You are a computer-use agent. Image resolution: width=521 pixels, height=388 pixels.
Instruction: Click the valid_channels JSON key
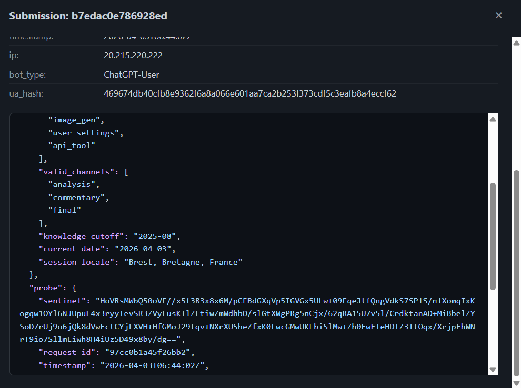coord(76,171)
